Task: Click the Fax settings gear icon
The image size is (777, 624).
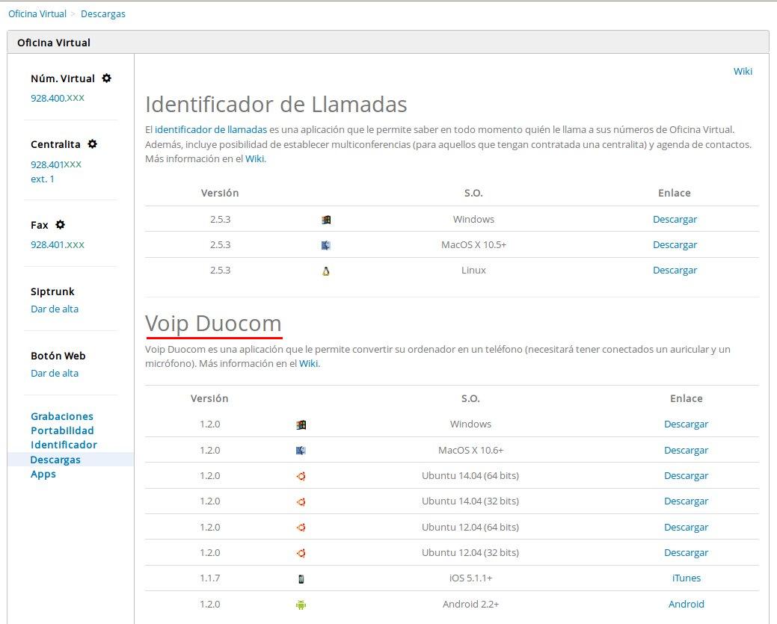Action: click(x=61, y=225)
